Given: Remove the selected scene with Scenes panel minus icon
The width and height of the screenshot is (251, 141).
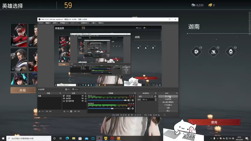Looking at the screenshot, I should pos(43,111).
